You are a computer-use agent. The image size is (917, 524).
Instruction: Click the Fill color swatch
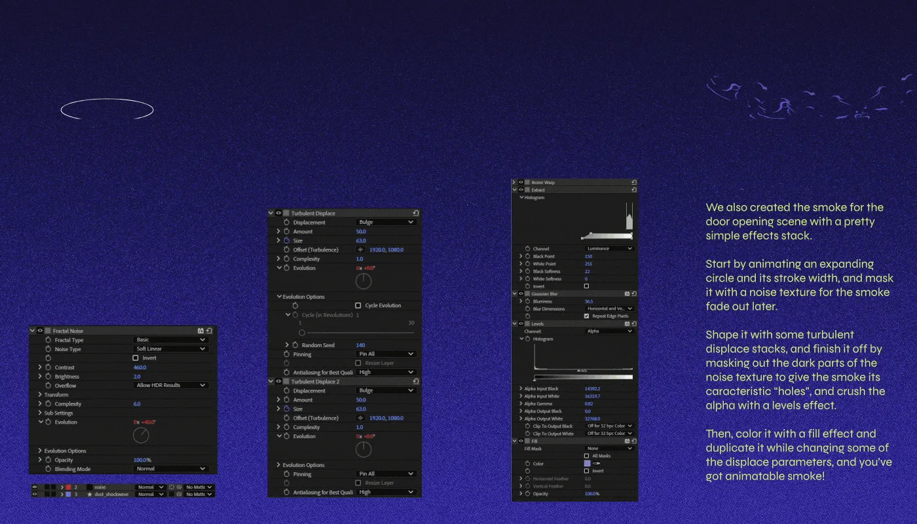point(588,463)
